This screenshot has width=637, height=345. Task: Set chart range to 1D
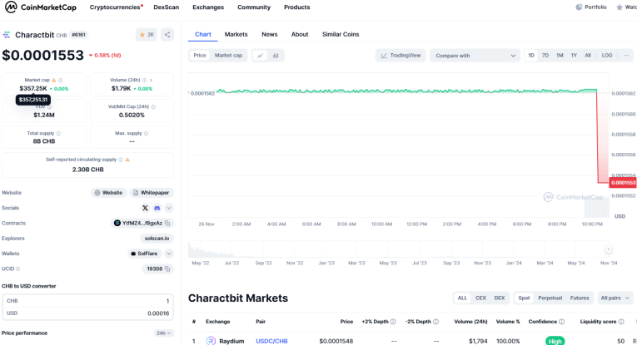(531, 56)
